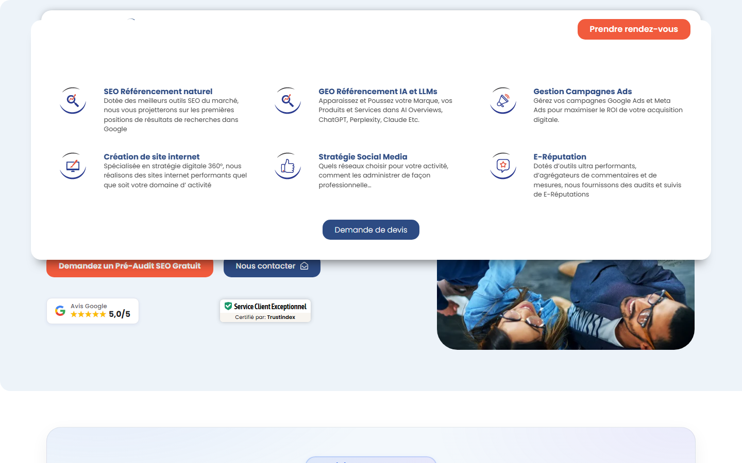
Task: Click the hero photo of smiling colleagues
Action: click(x=566, y=305)
